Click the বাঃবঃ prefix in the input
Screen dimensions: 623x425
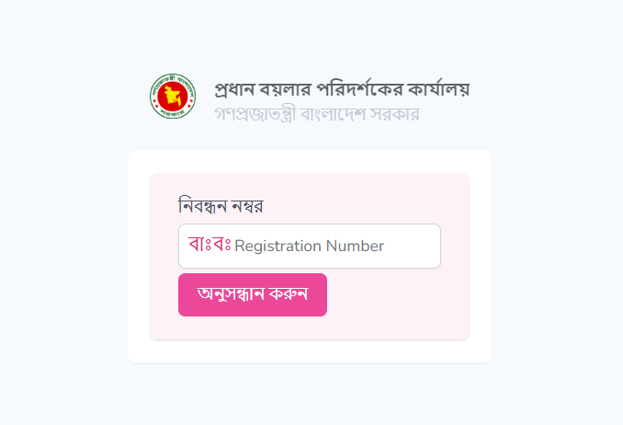pyautogui.click(x=210, y=246)
